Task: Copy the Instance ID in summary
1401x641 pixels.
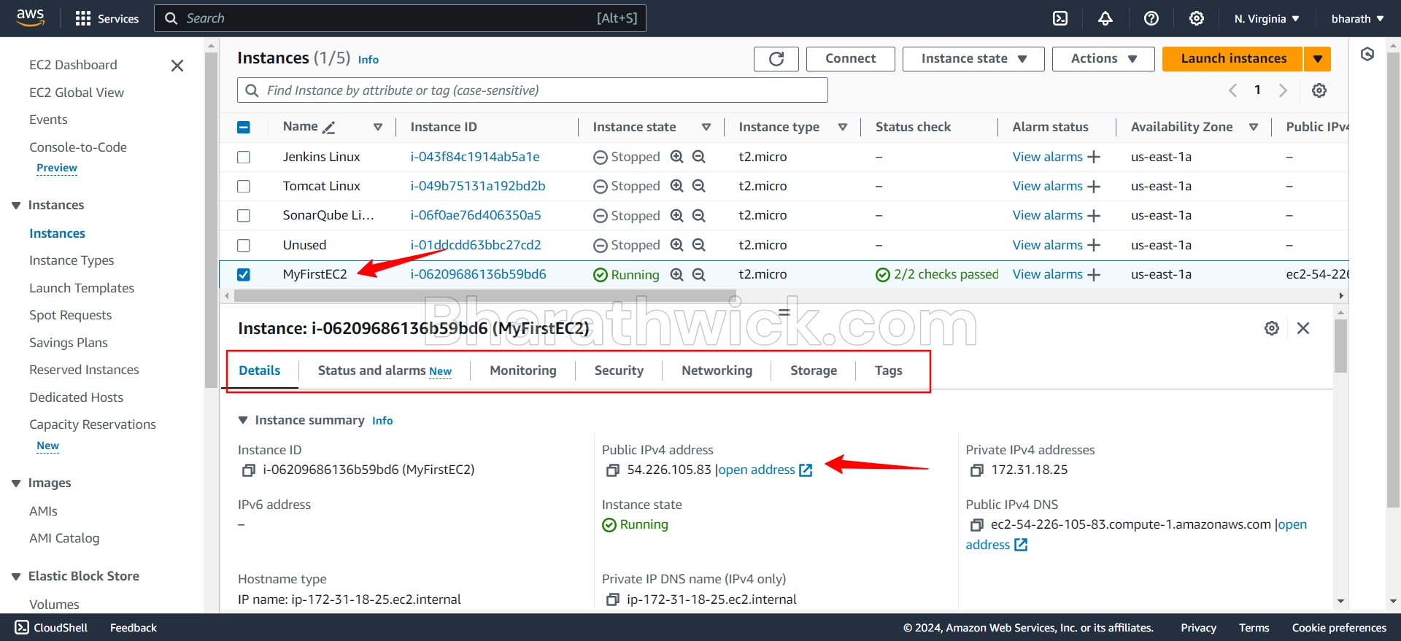Action: [x=248, y=470]
